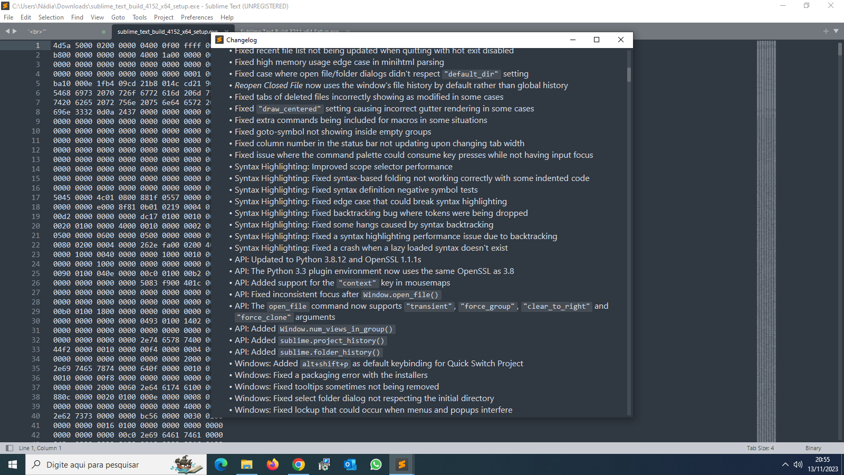
Task: Open the Goto menu
Action: [x=118, y=17]
